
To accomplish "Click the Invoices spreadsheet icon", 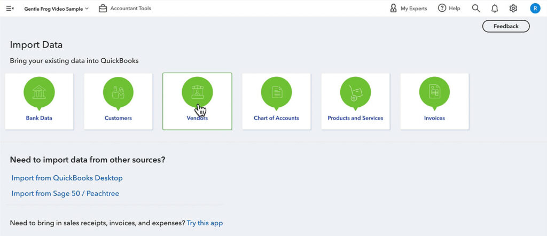I will [x=434, y=92].
